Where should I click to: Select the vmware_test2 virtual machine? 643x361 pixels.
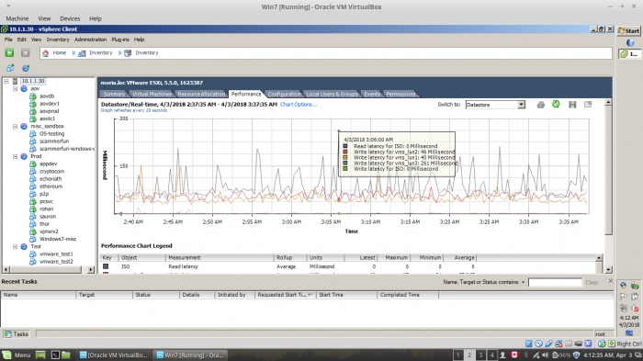coord(56,261)
